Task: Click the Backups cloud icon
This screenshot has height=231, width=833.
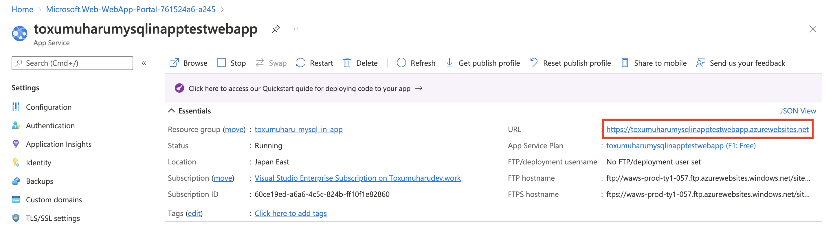Action: [16, 181]
